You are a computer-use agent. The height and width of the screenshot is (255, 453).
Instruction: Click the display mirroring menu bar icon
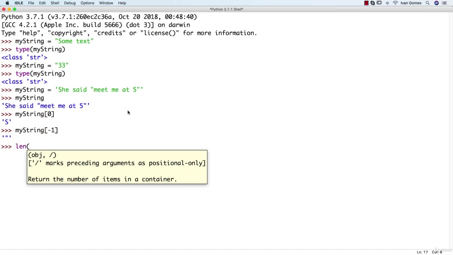pos(379,3)
